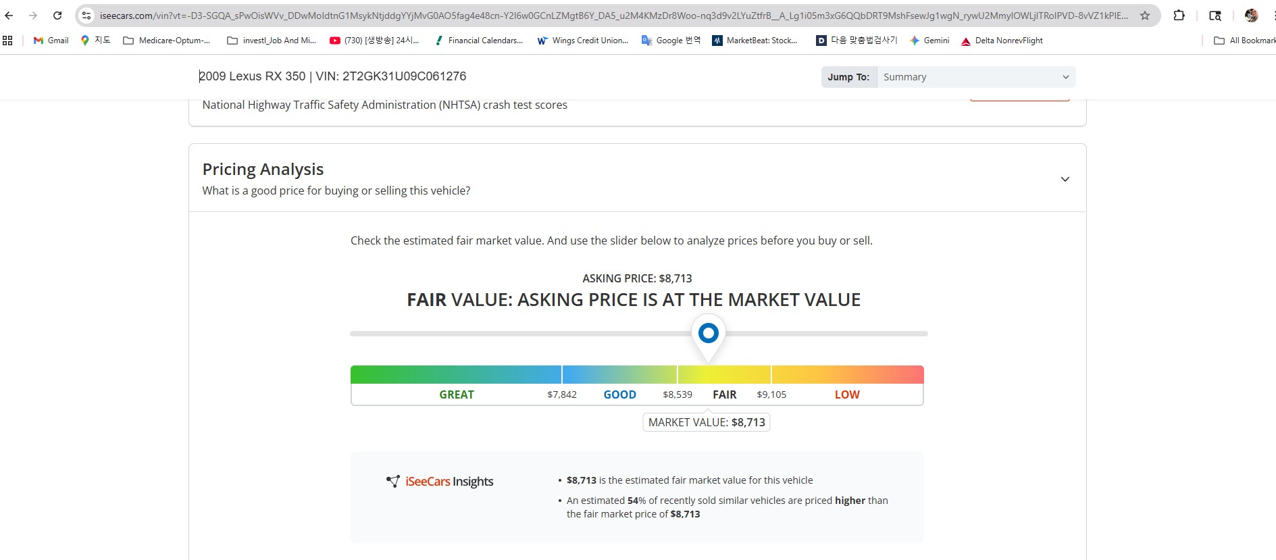Open the All Bookmarks folder
1276x560 pixels.
1244,41
